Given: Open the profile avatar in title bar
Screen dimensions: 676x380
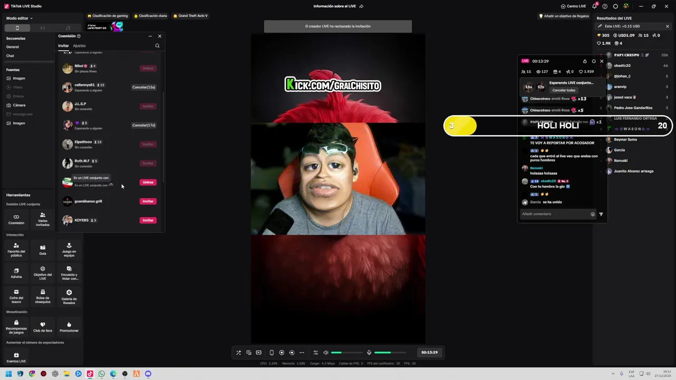Looking at the screenshot, I should tap(626, 6).
